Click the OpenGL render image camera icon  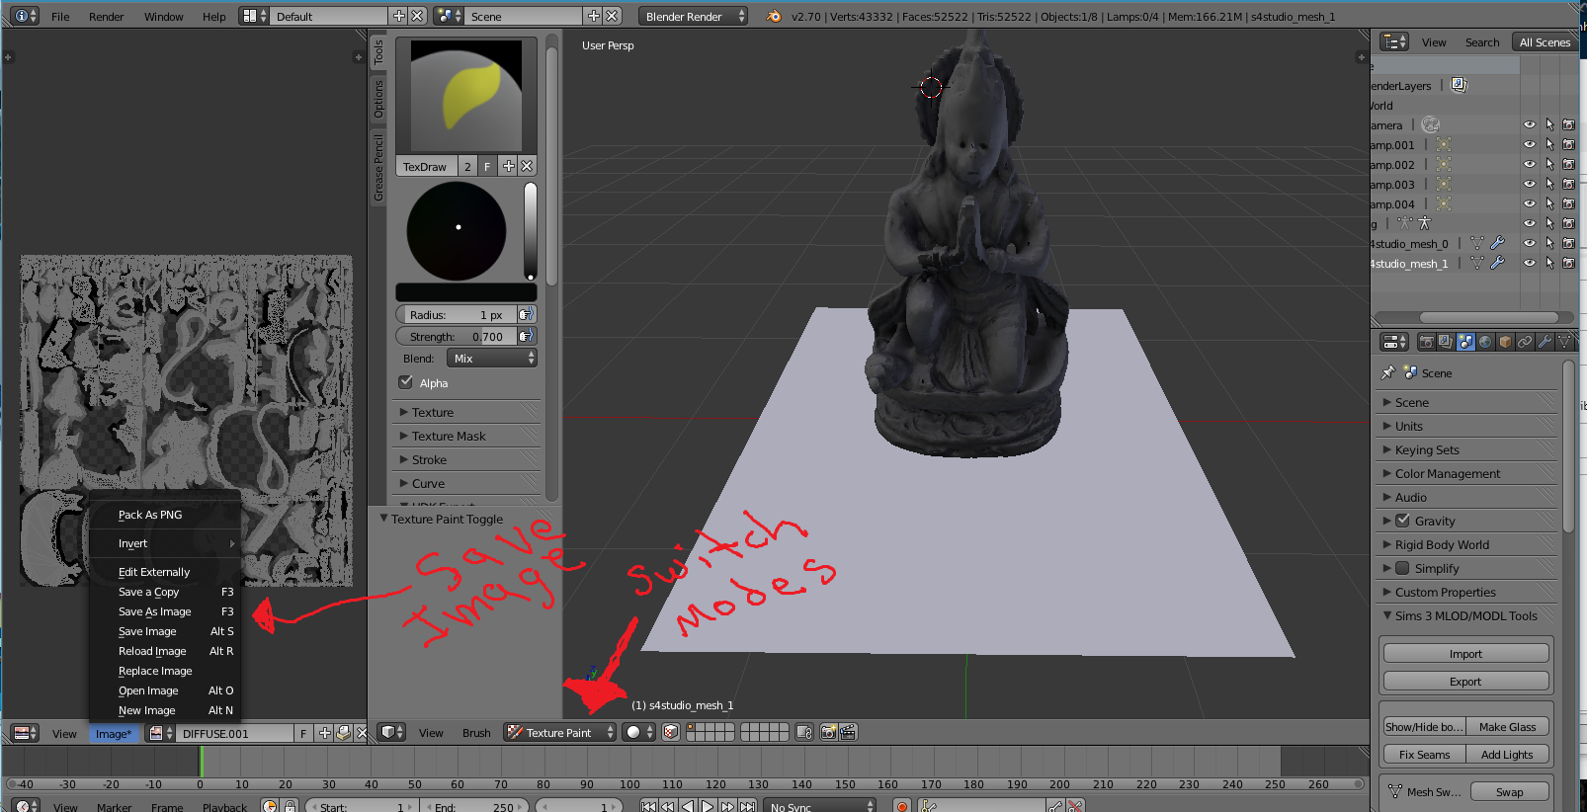pos(829,732)
